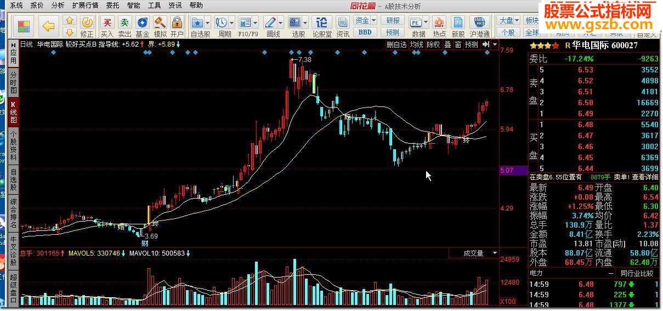The width and height of the screenshot is (663, 311).
Task: Click 删自选 remove from watchlist
Action: pyautogui.click(x=397, y=44)
